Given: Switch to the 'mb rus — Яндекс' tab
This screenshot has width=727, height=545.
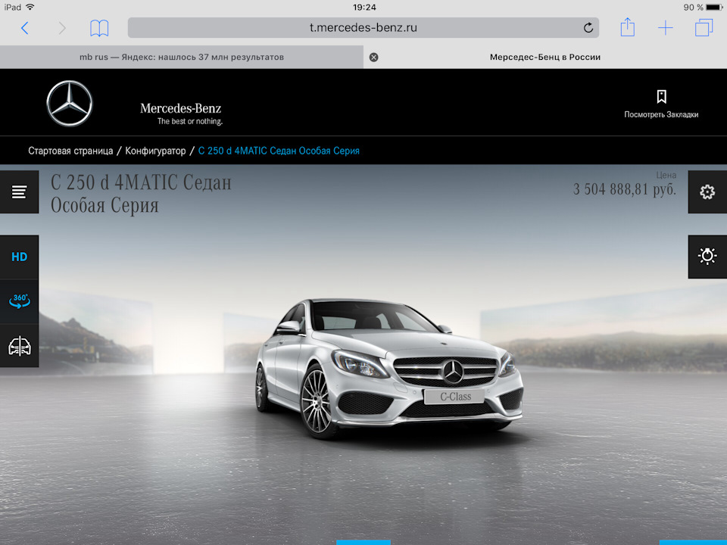Looking at the screenshot, I should 182,57.
